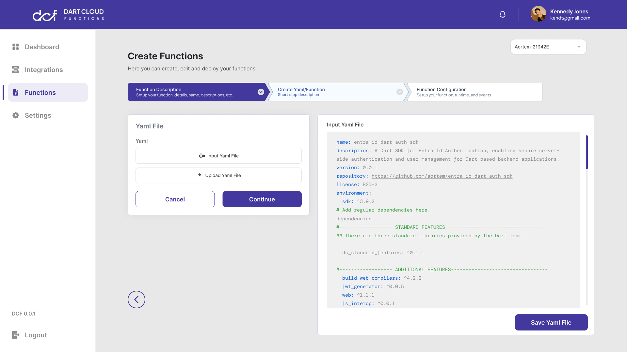Click the ADDITIONAL FEATURES comment line
The width and height of the screenshot is (627, 352).
coord(442,270)
